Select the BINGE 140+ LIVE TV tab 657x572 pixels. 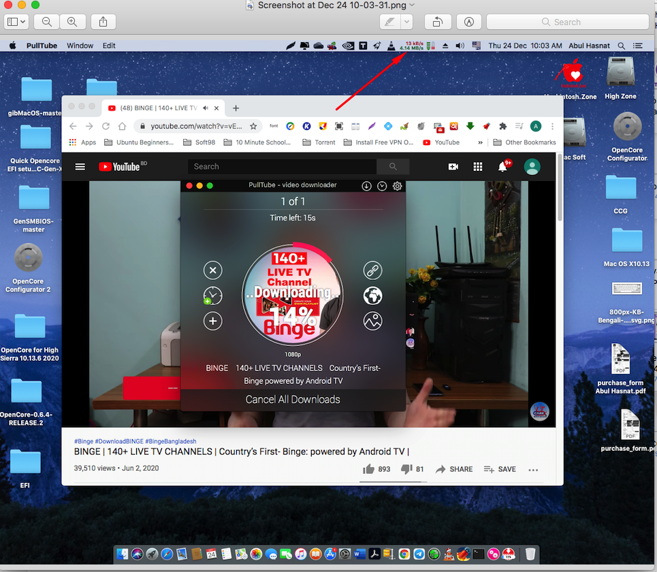click(159, 108)
